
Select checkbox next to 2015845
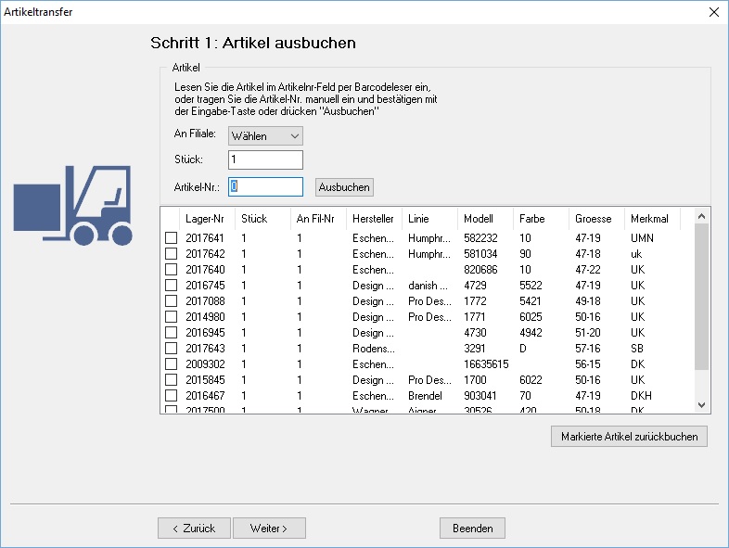click(171, 380)
